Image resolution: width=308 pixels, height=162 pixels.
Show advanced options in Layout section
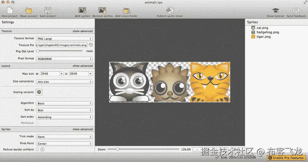[x=82, y=66]
